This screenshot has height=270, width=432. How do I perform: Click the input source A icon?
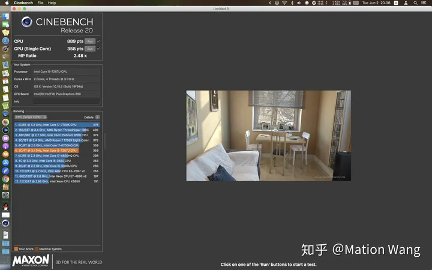(396, 3)
